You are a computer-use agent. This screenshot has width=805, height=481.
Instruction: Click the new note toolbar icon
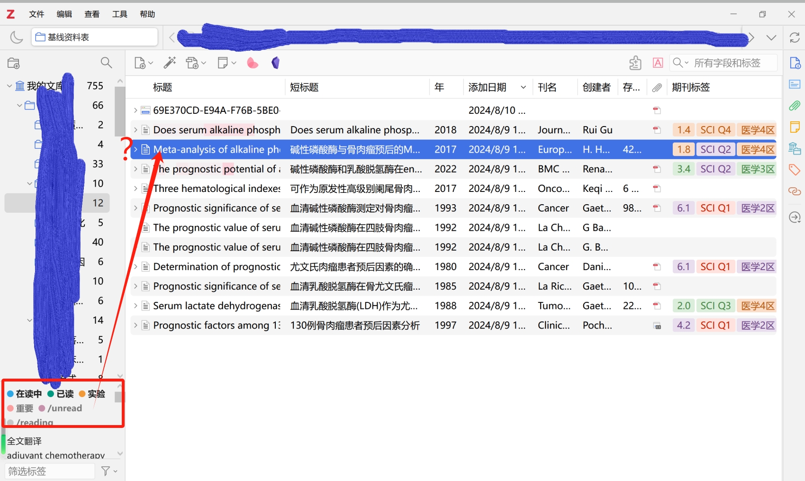tap(226, 63)
